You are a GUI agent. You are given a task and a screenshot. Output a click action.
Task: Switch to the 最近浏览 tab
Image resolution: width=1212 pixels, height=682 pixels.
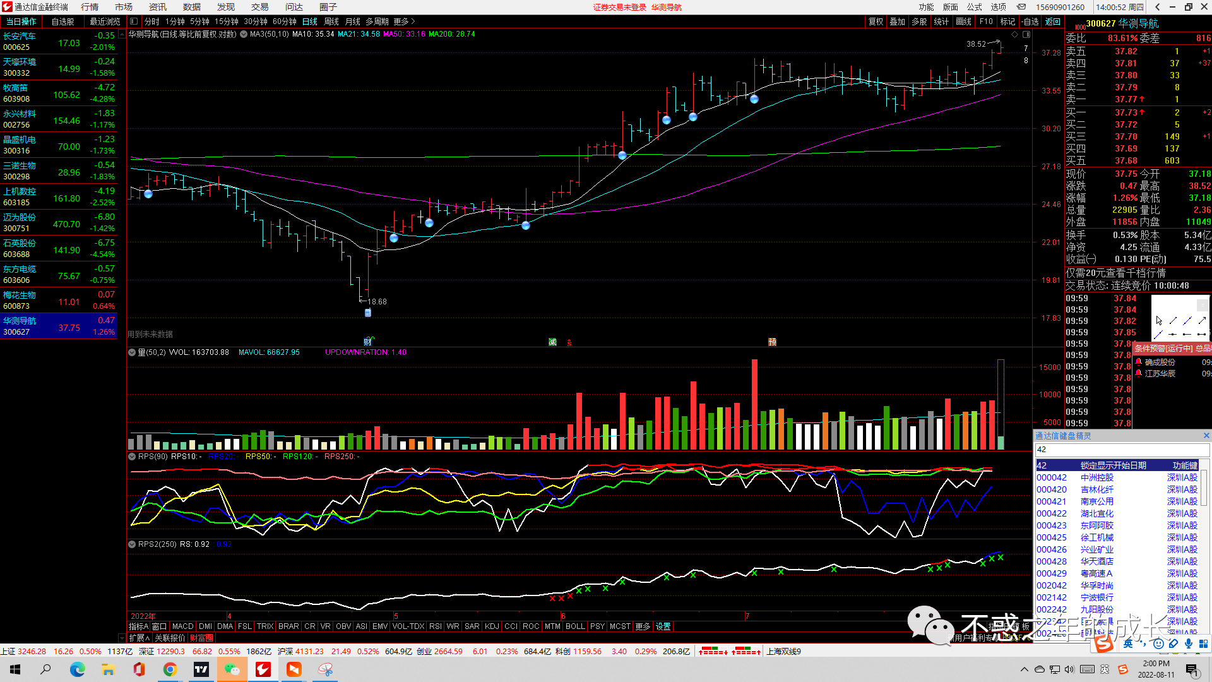click(104, 21)
